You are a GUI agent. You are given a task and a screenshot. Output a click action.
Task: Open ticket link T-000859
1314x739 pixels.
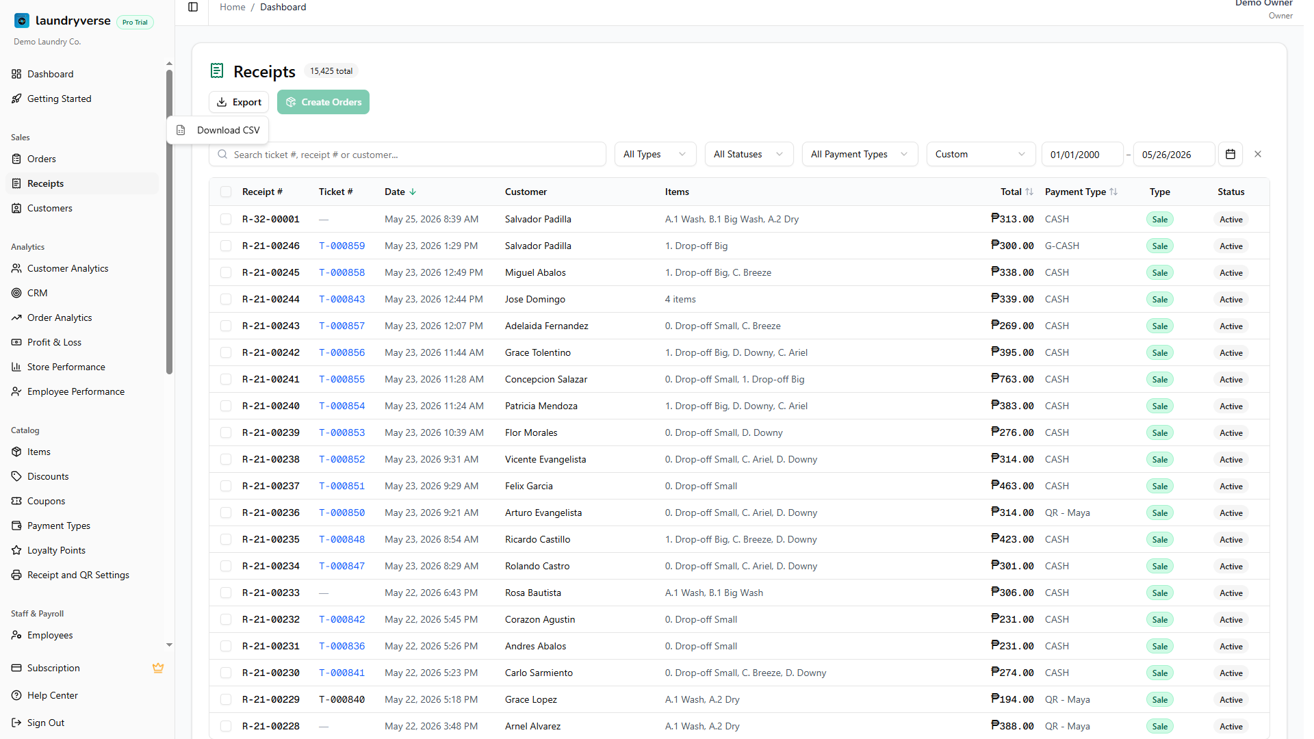point(342,246)
